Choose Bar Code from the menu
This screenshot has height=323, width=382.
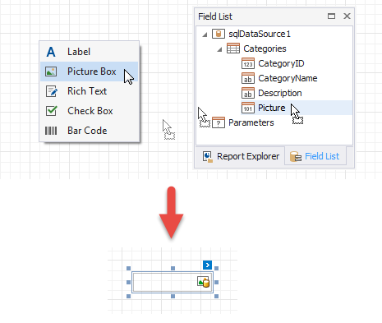point(89,131)
